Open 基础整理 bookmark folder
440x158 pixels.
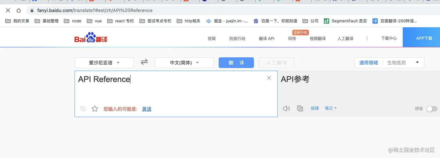pos(47,21)
